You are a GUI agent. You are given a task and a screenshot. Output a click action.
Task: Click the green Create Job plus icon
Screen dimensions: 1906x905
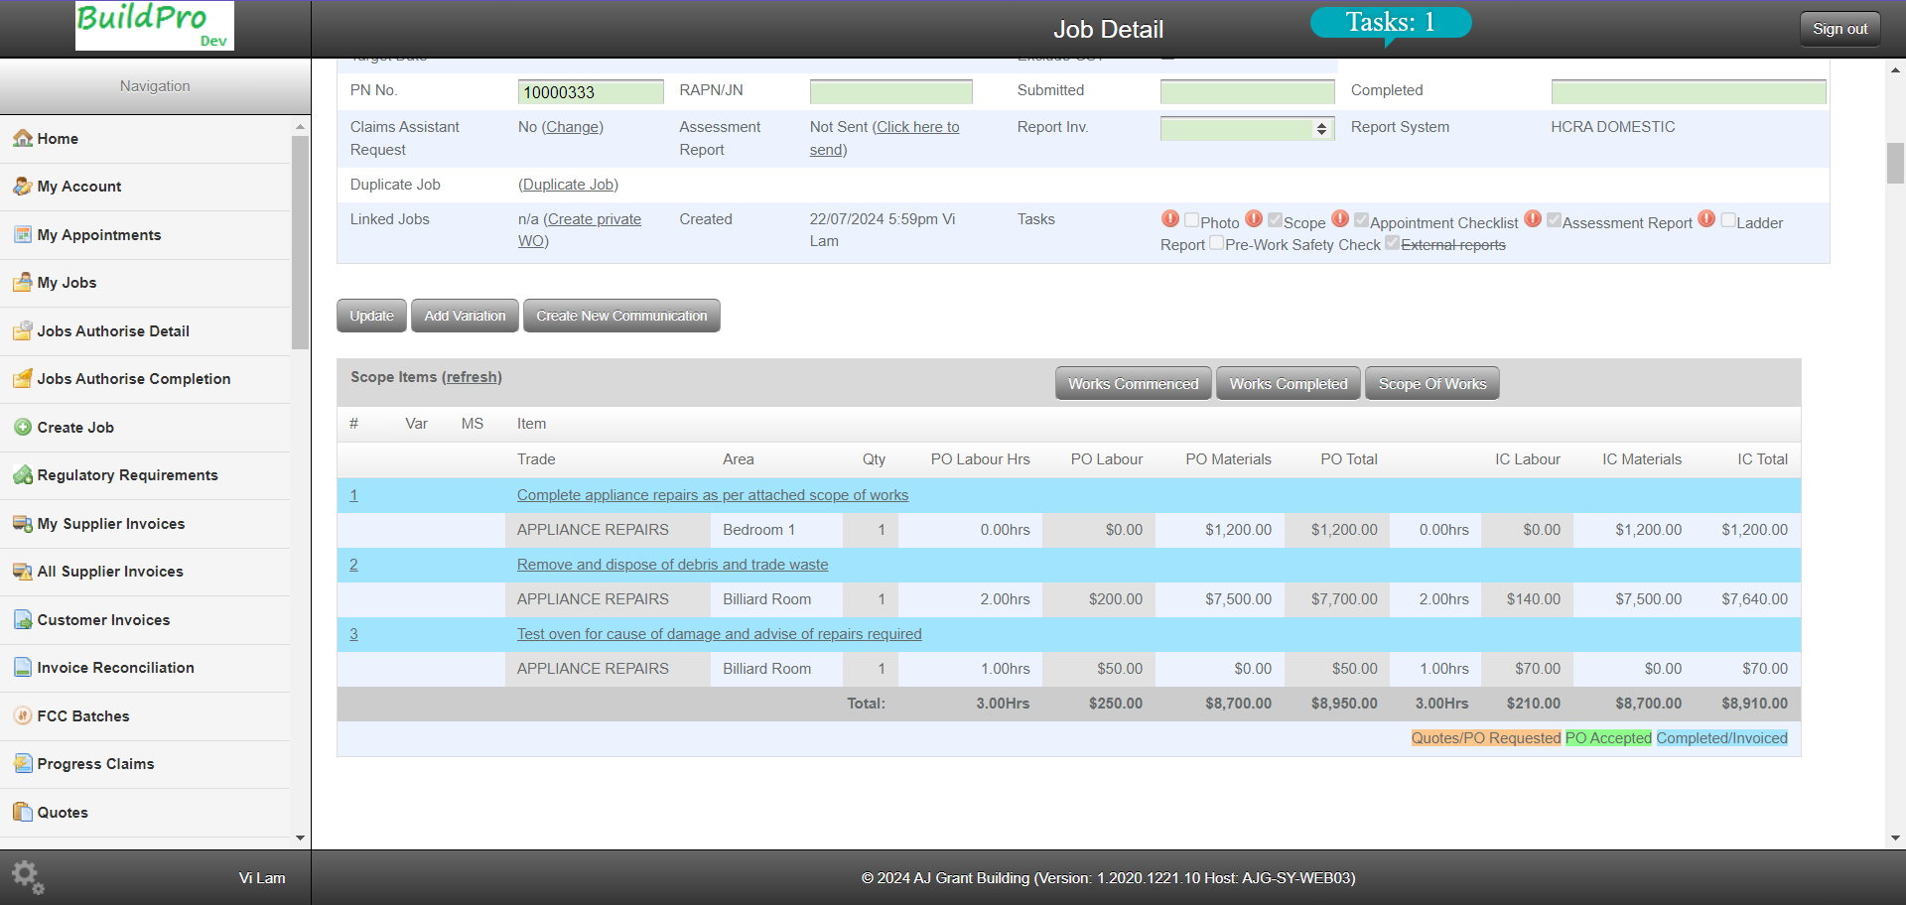click(22, 427)
